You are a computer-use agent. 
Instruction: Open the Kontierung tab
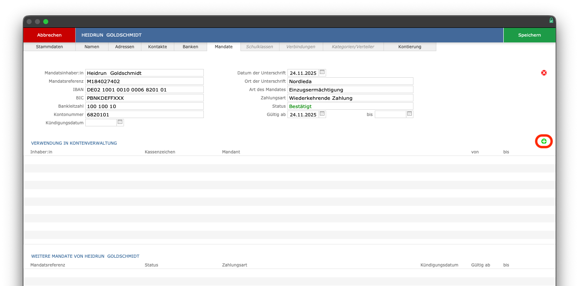click(410, 47)
